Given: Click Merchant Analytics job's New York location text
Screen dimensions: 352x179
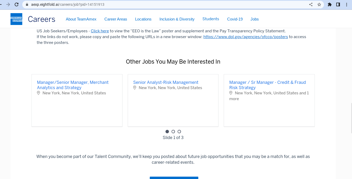Looking at the screenshot, I should (x=74, y=93).
